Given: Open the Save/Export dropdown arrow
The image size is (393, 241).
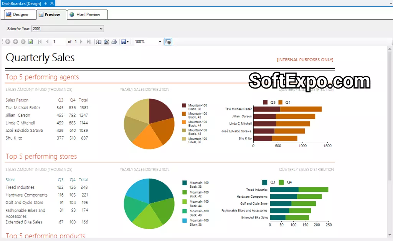Looking at the screenshot, I should pos(128,42).
